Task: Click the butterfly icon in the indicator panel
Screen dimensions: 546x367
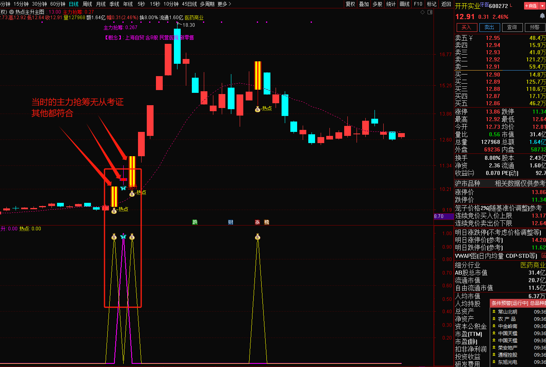Action: [123, 236]
